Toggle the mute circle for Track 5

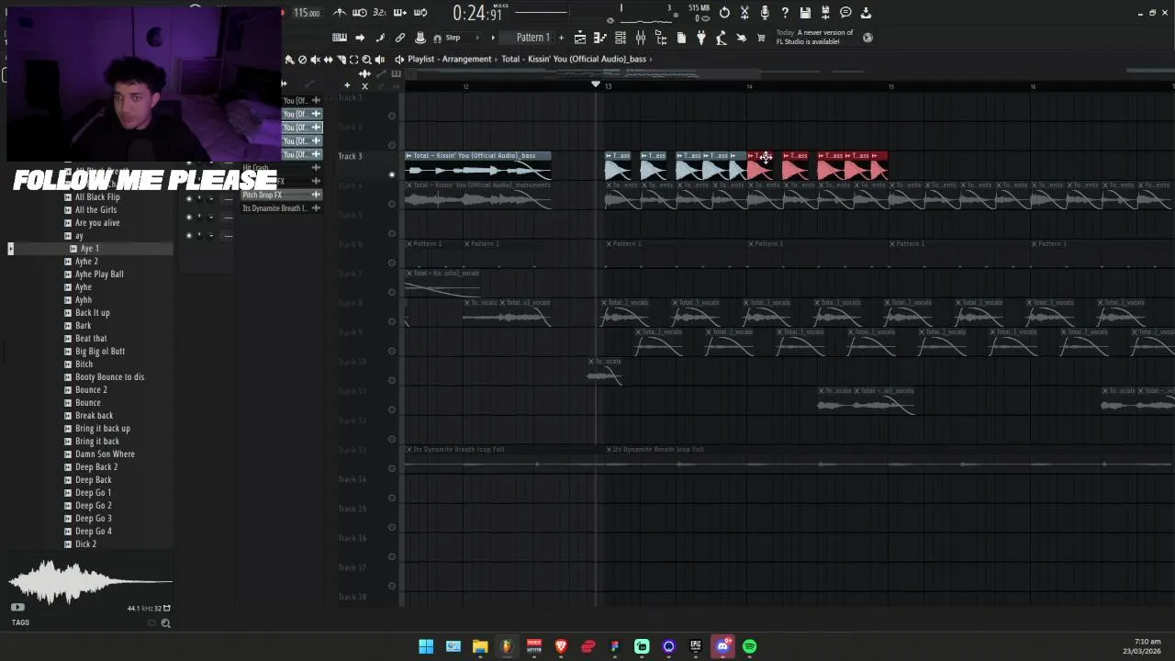392,233
